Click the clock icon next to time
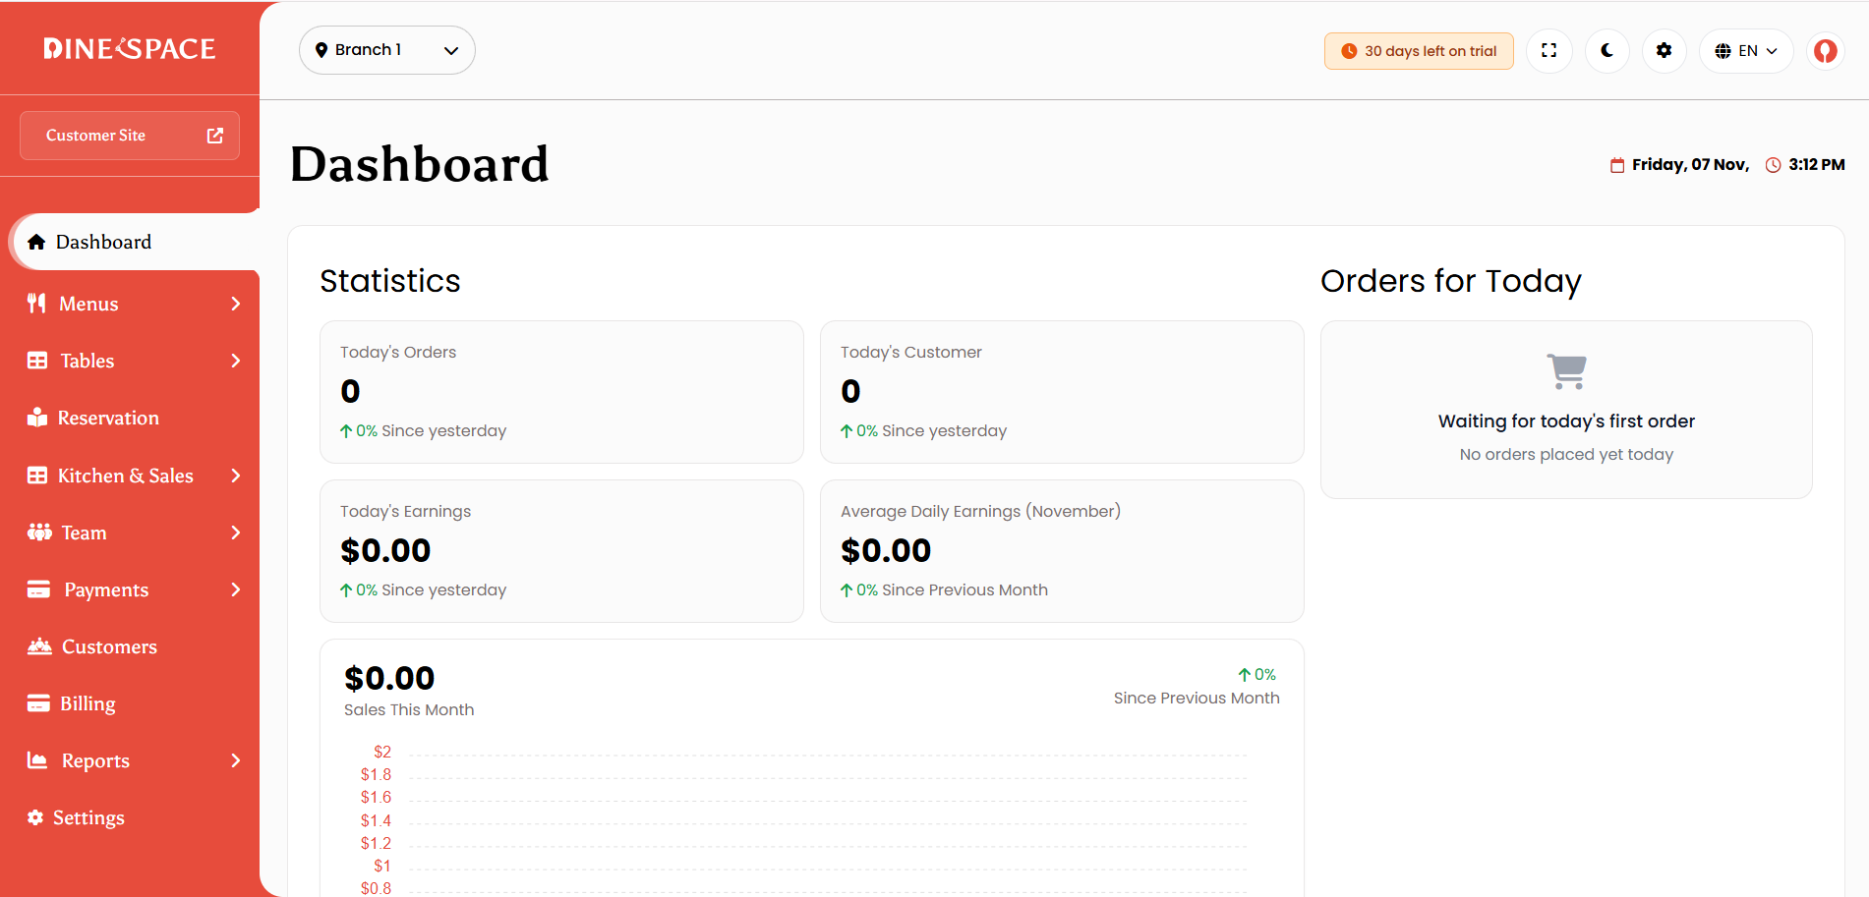The width and height of the screenshot is (1869, 897). click(x=1774, y=165)
